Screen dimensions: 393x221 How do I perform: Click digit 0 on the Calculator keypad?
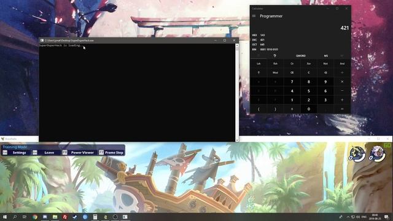click(309, 109)
